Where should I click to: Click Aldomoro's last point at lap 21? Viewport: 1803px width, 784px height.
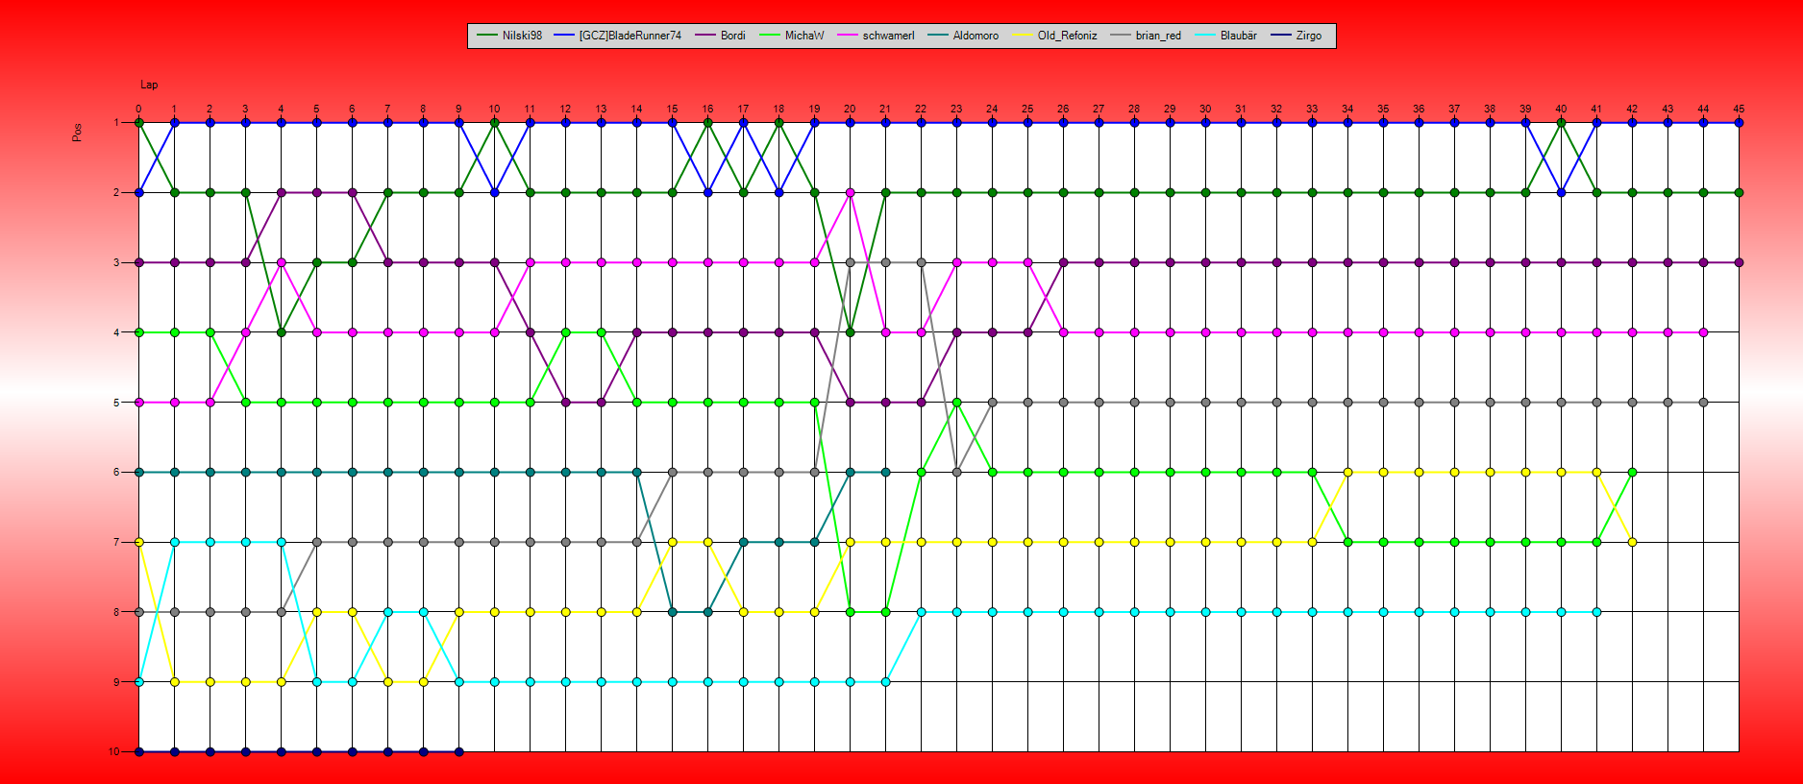pyautogui.click(x=885, y=472)
